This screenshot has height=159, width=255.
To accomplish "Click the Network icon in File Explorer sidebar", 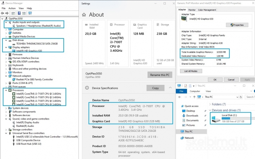I will [182, 138].
